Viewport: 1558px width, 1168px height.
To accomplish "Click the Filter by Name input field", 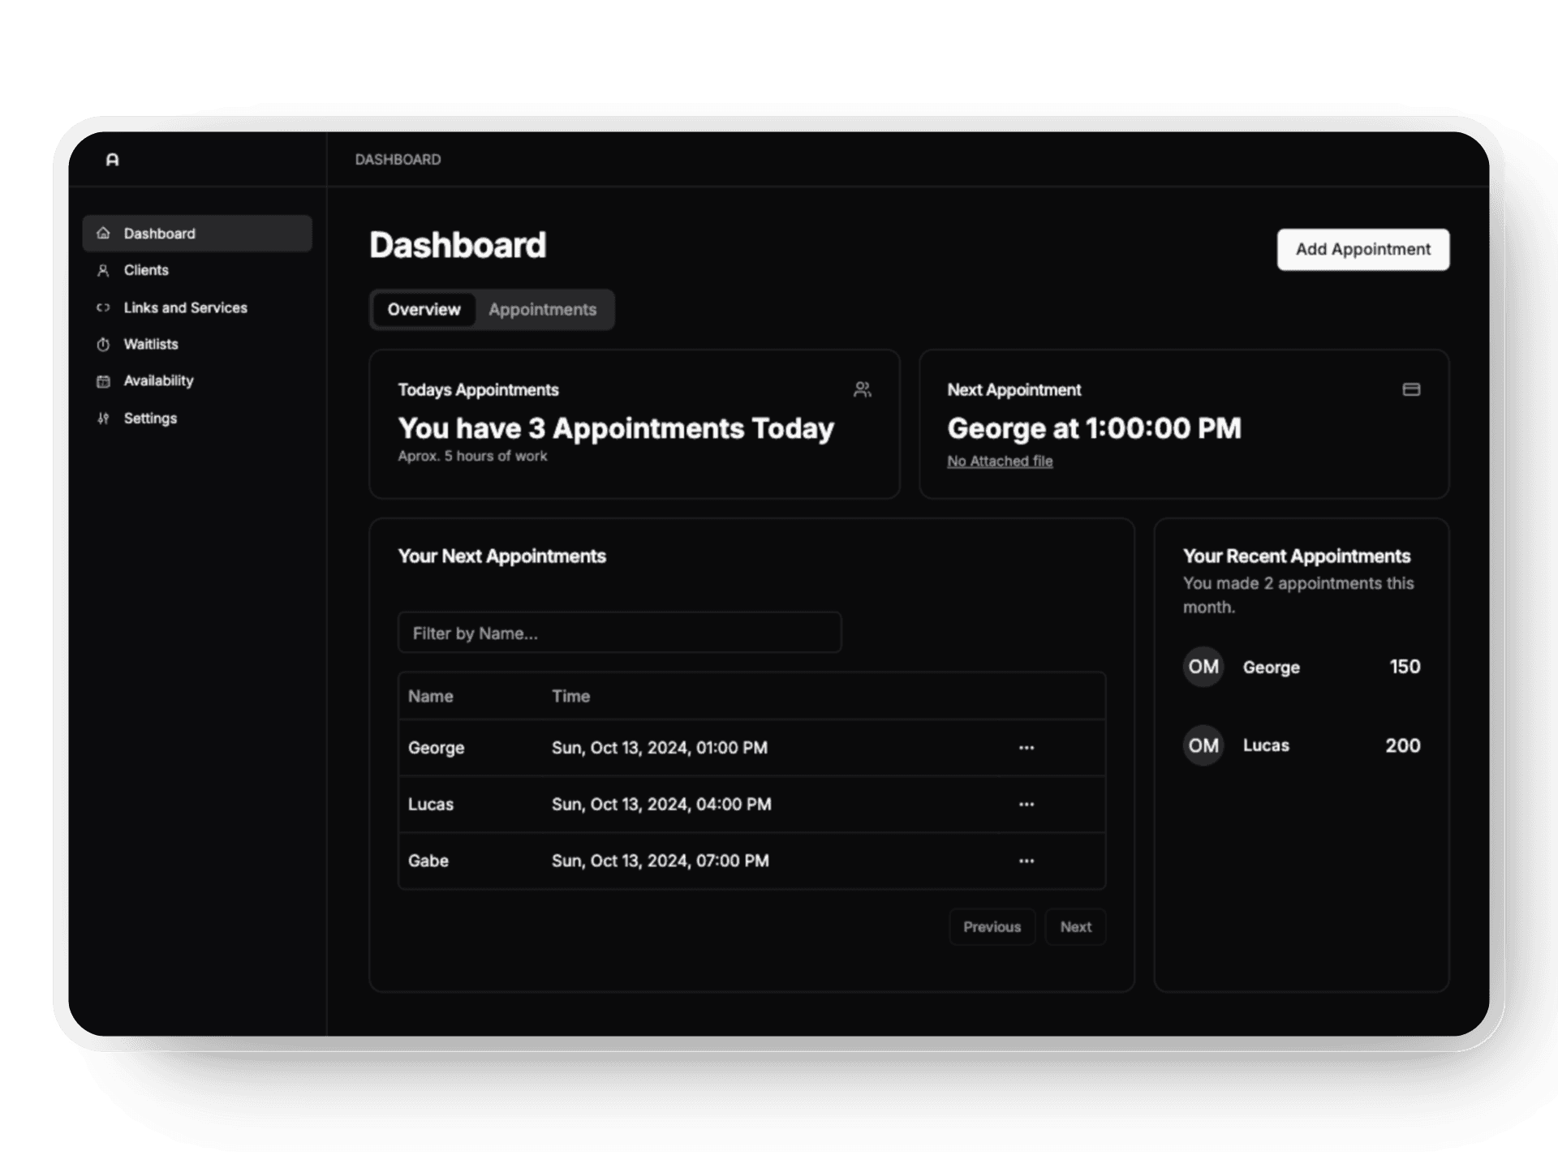I will tap(619, 633).
